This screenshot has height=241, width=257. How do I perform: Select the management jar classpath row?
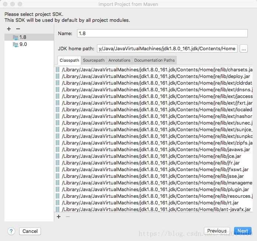pos(153,183)
